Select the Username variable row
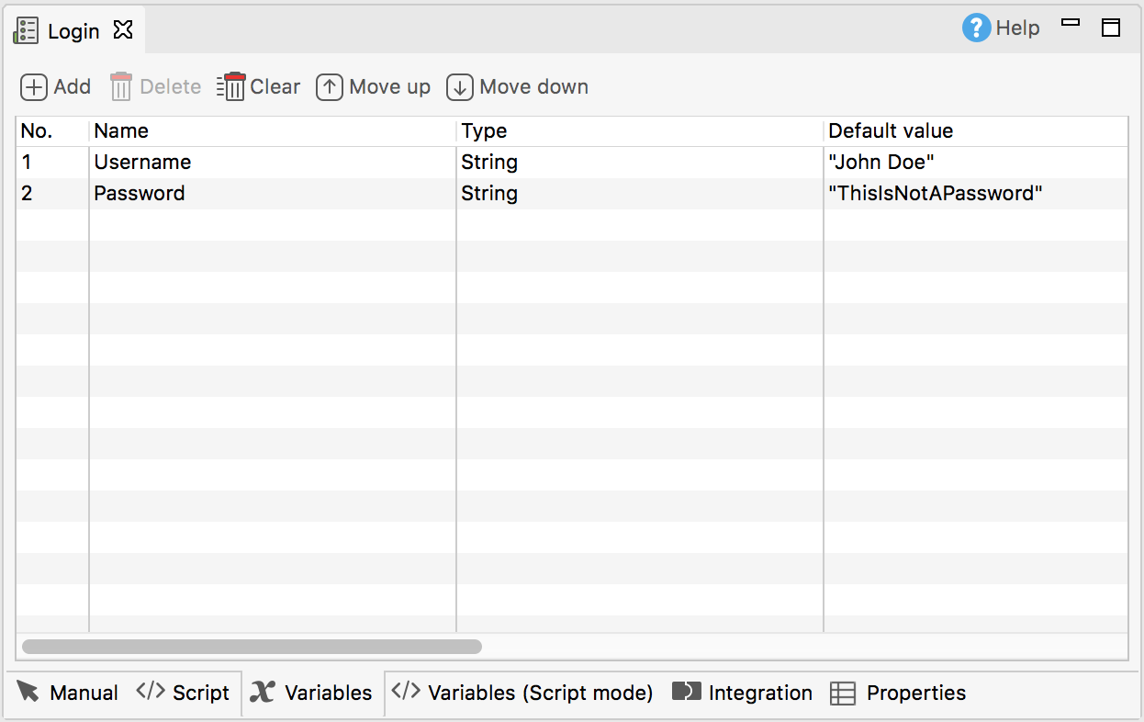Image resolution: width=1144 pixels, height=722 pixels. click(x=572, y=163)
